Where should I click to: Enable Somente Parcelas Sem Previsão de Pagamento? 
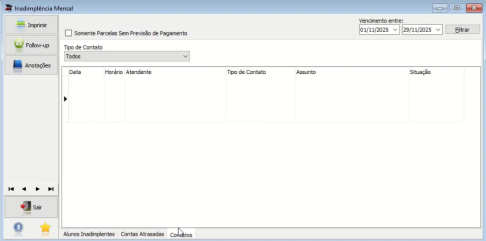(x=68, y=33)
